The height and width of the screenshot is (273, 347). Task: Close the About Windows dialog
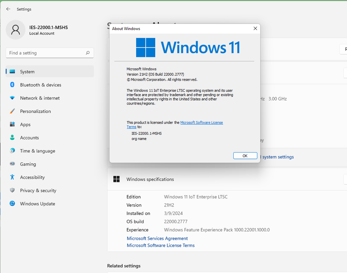[255, 28]
